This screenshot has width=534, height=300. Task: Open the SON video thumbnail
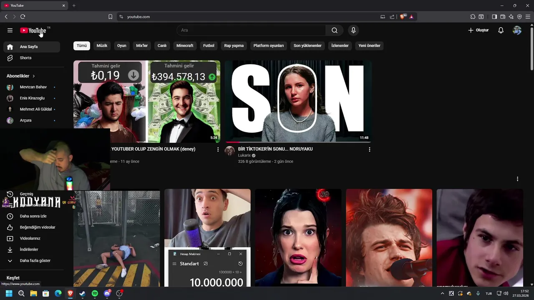pos(298,101)
